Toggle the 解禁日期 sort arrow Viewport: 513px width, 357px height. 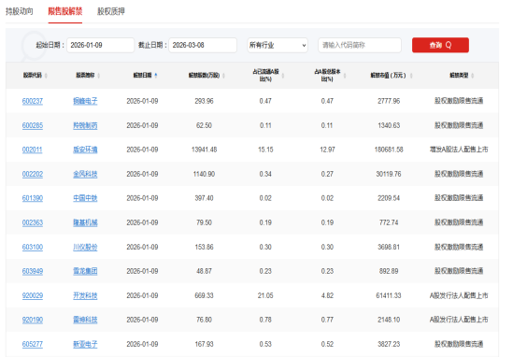point(156,76)
